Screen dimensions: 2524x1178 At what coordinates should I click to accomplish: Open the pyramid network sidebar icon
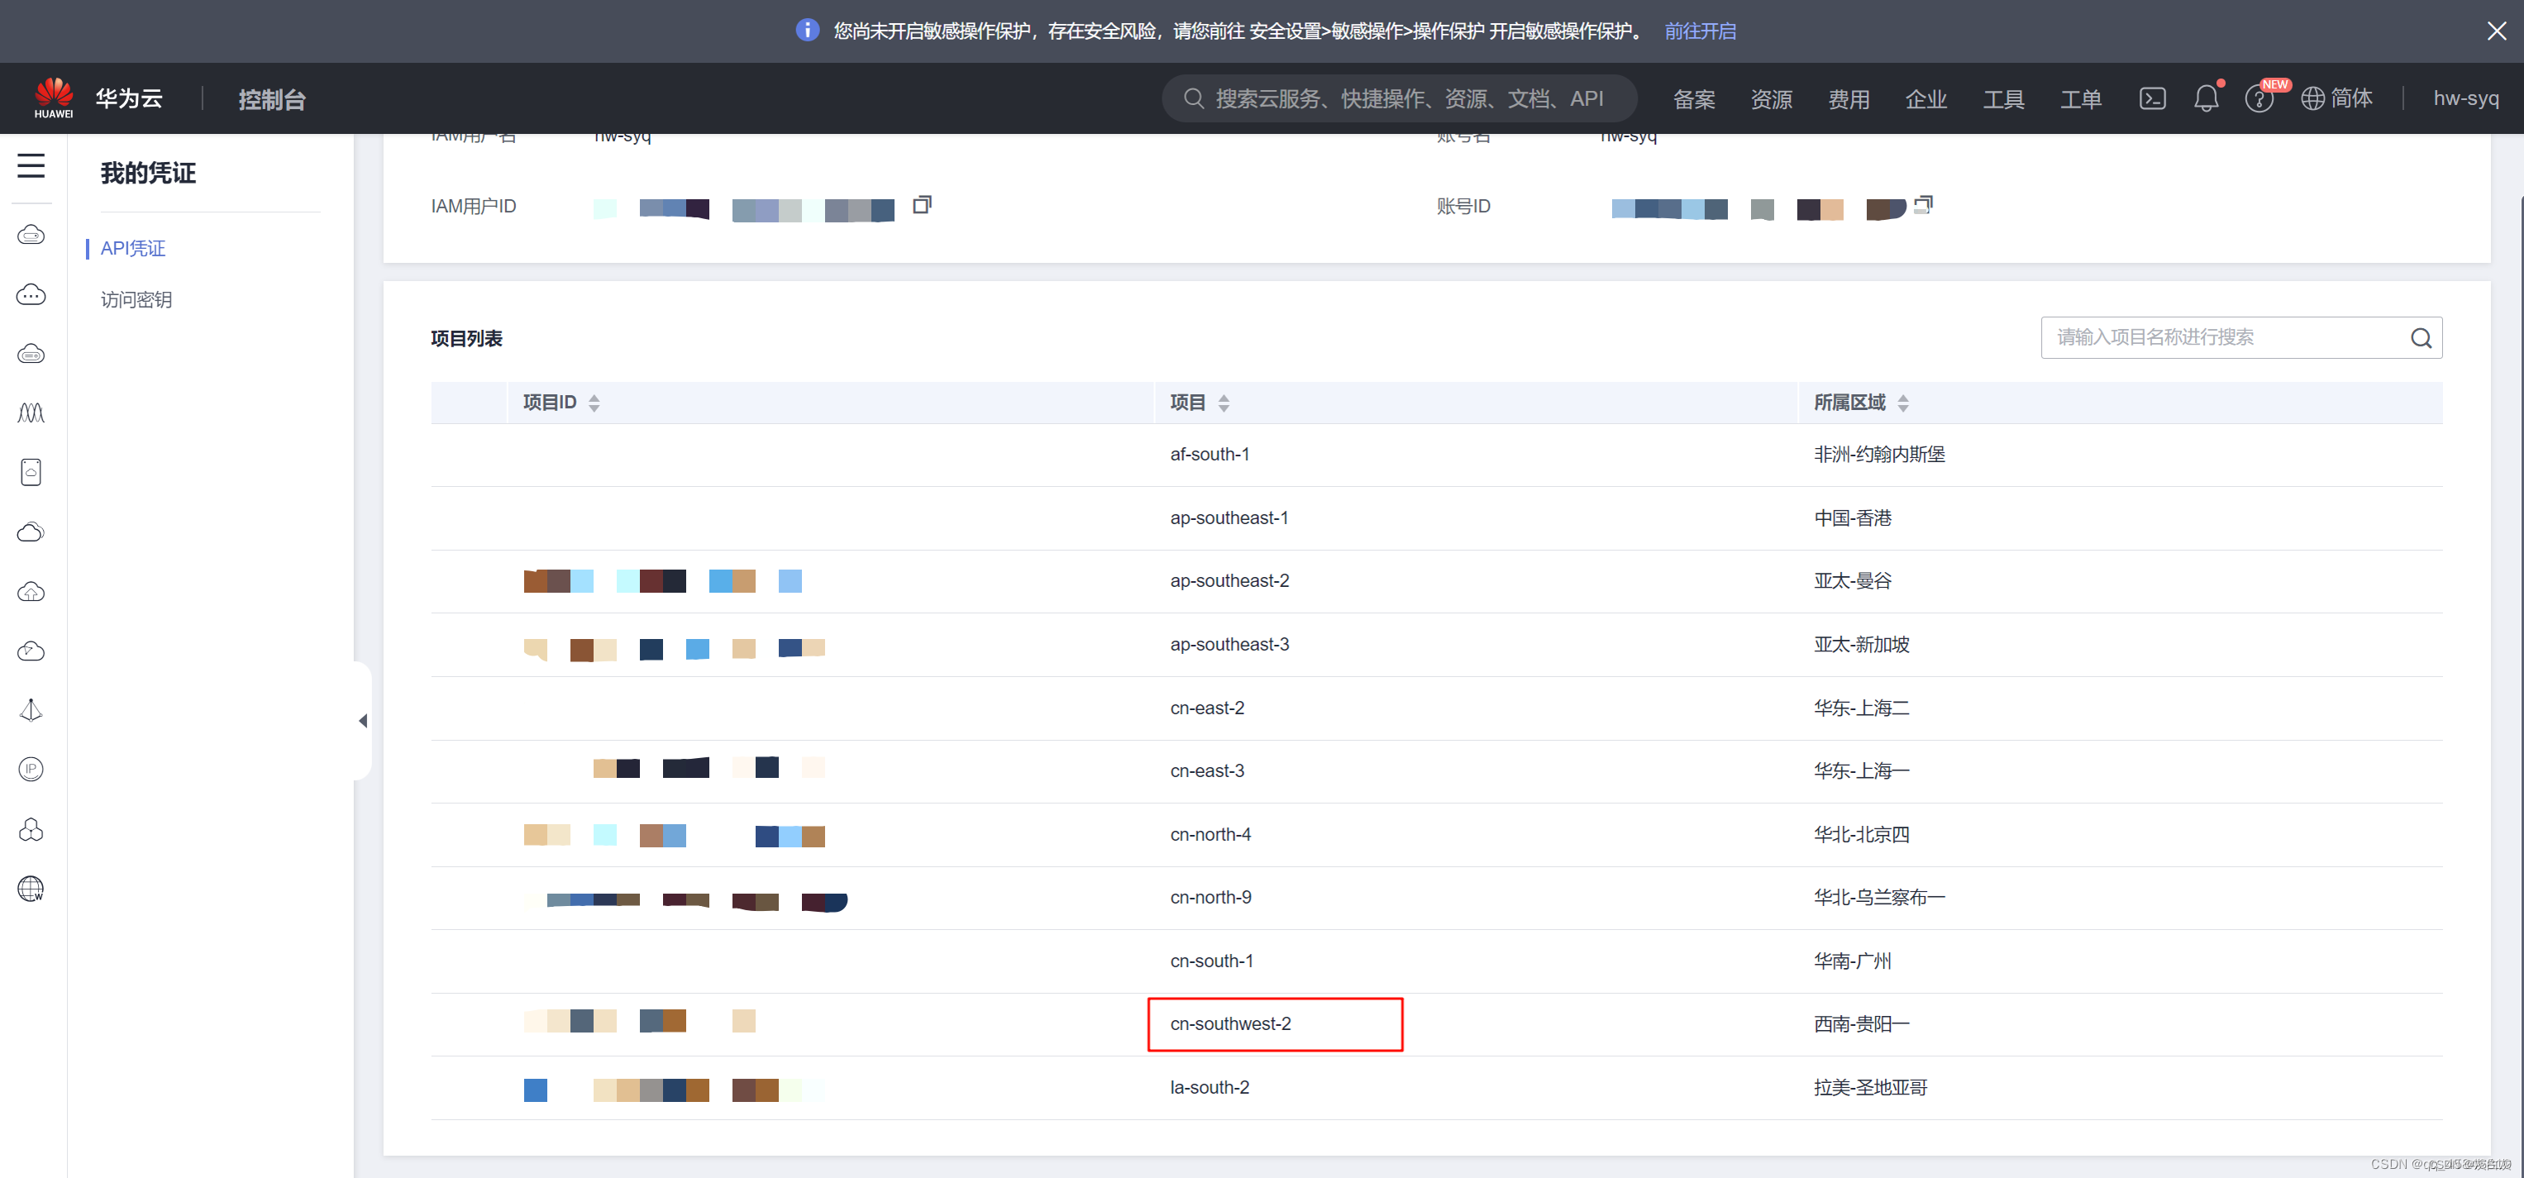point(31,711)
